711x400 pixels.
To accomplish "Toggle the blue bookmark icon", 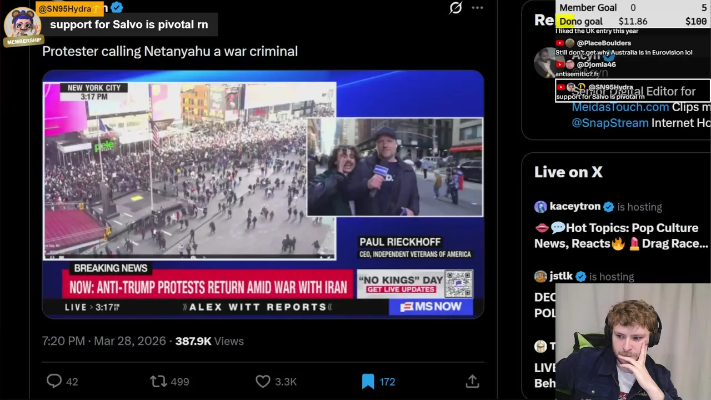I will [x=368, y=381].
